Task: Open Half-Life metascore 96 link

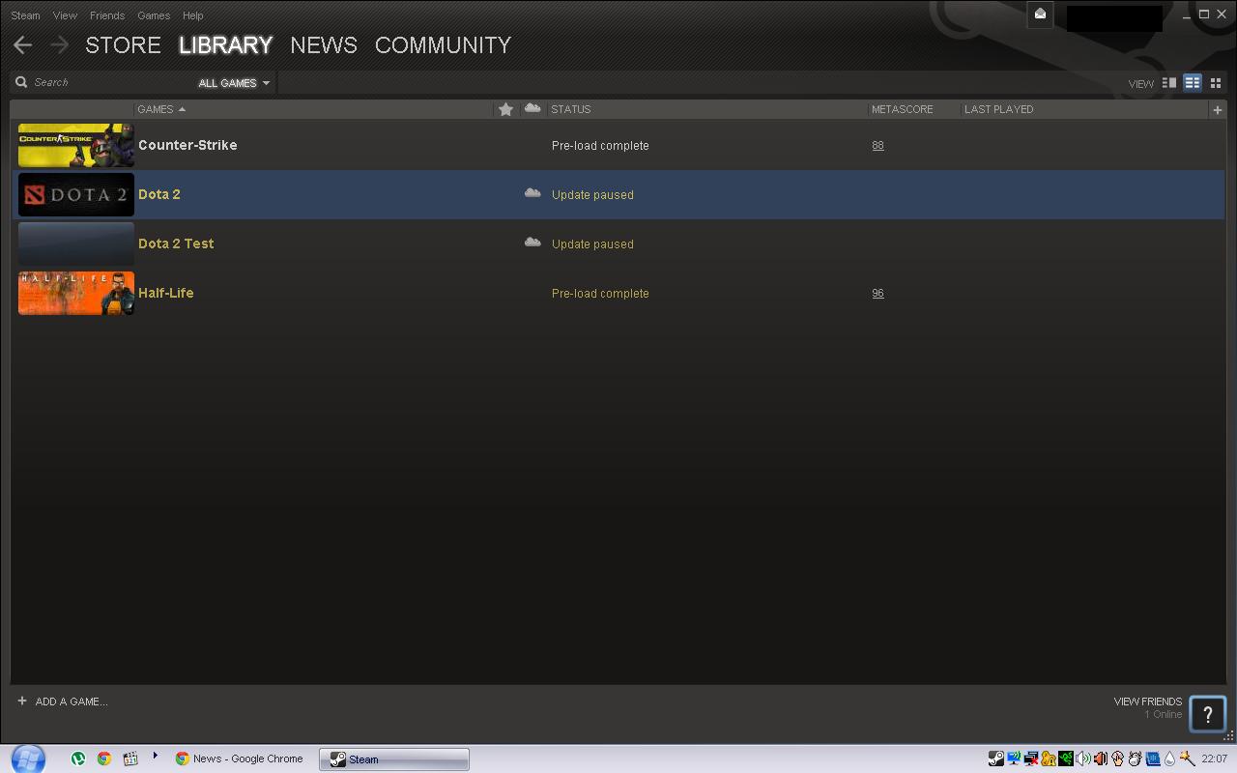Action: click(x=877, y=294)
